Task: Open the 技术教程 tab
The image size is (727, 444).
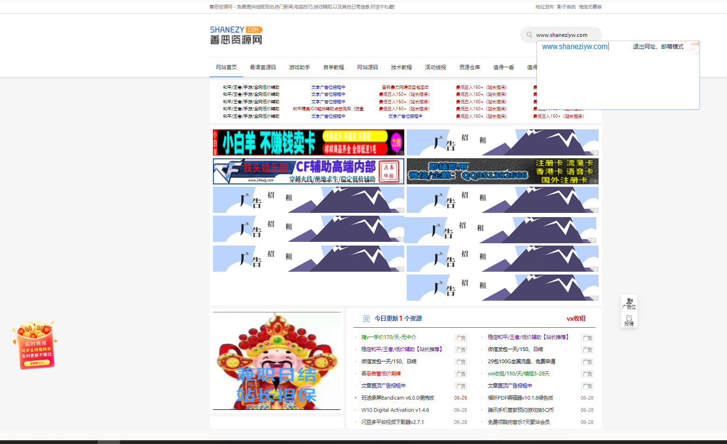Action: pos(401,67)
